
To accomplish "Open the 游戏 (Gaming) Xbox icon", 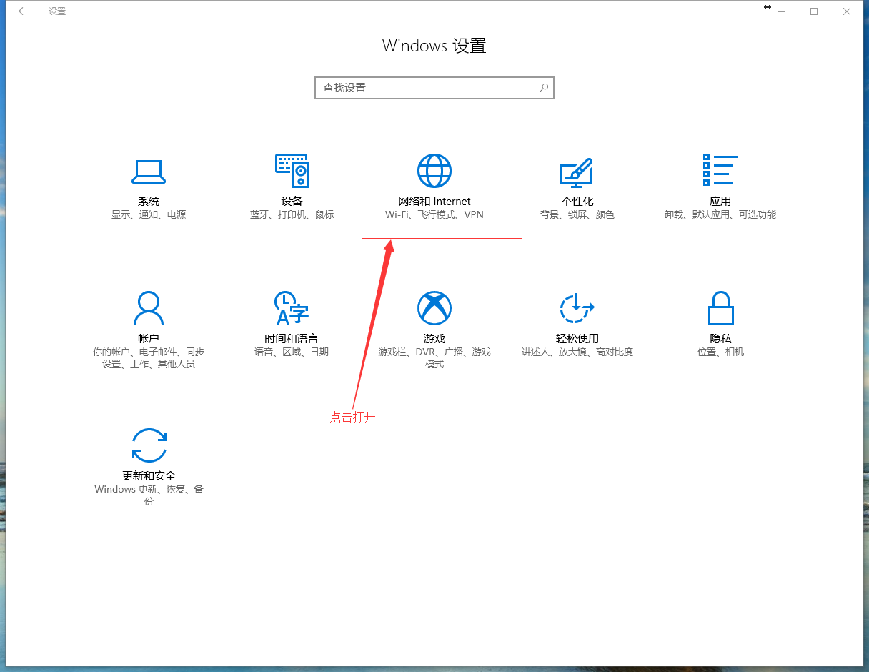I will point(434,308).
